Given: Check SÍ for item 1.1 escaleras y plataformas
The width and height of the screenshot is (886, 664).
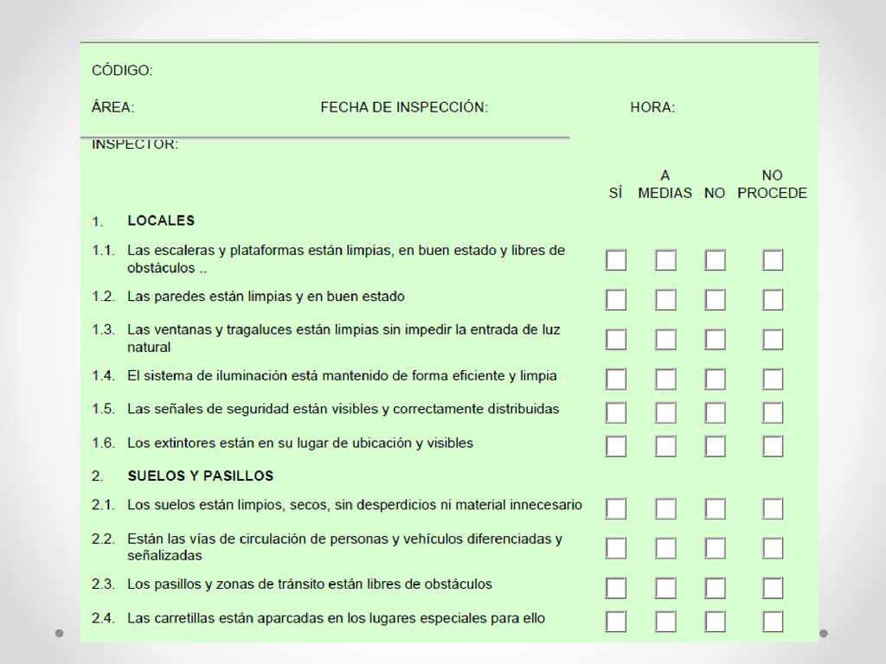Looking at the screenshot, I should [x=616, y=260].
